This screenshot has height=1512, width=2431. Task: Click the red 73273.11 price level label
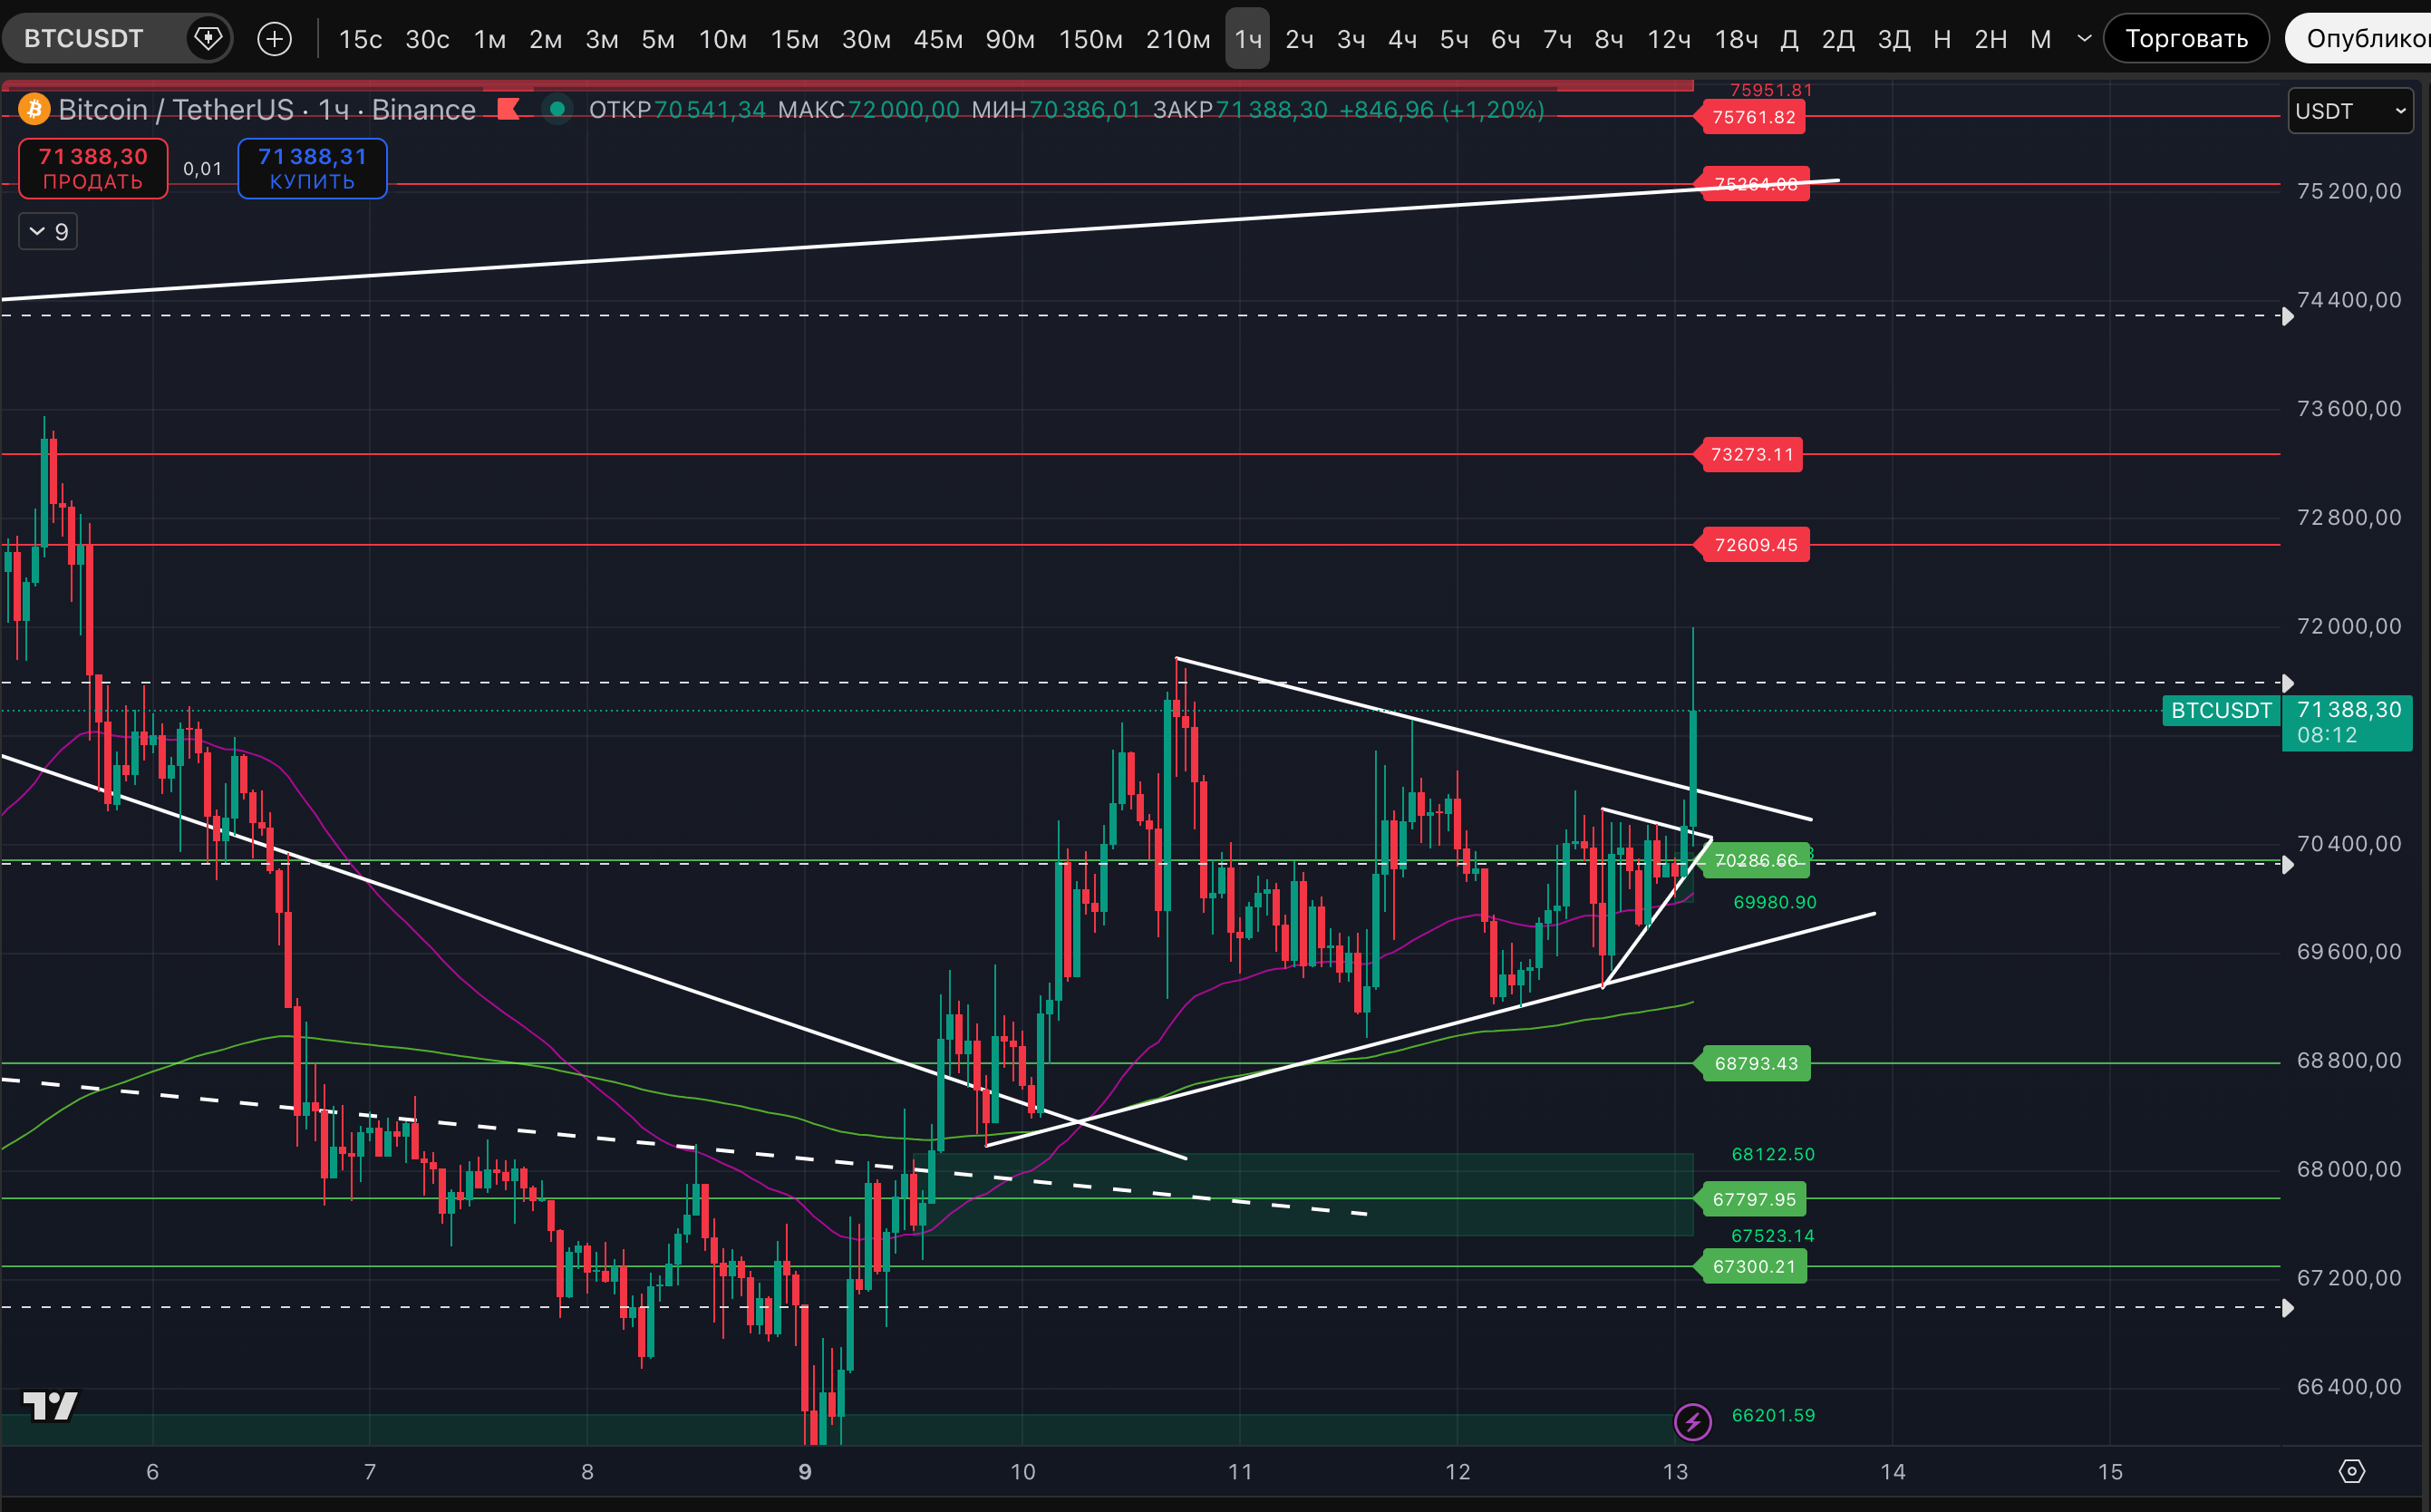point(1751,454)
